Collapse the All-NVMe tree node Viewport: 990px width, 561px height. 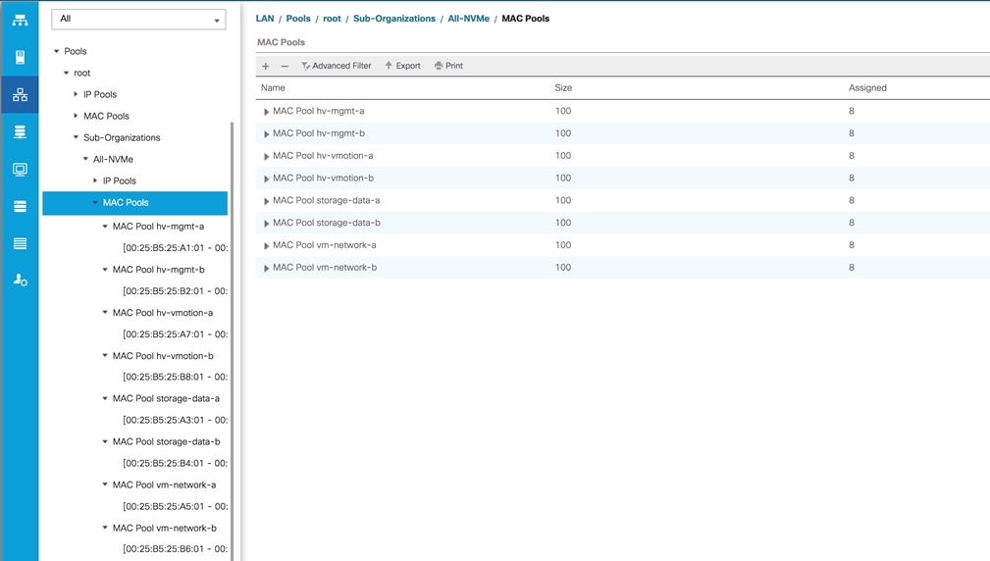(x=86, y=159)
